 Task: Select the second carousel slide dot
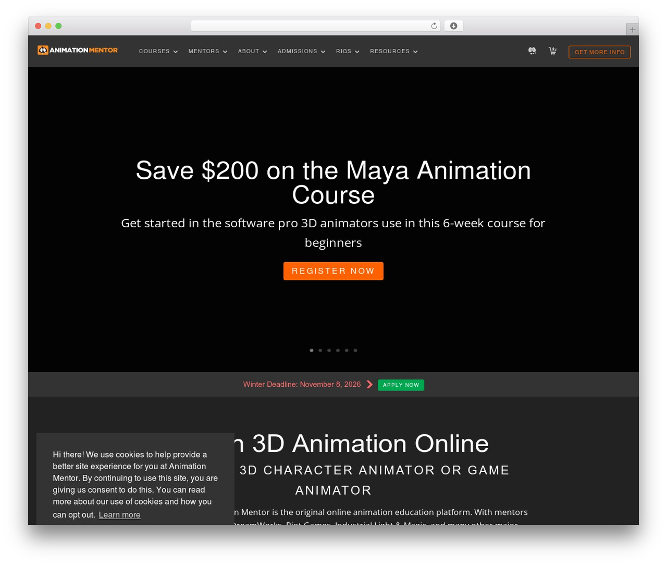[x=320, y=350]
